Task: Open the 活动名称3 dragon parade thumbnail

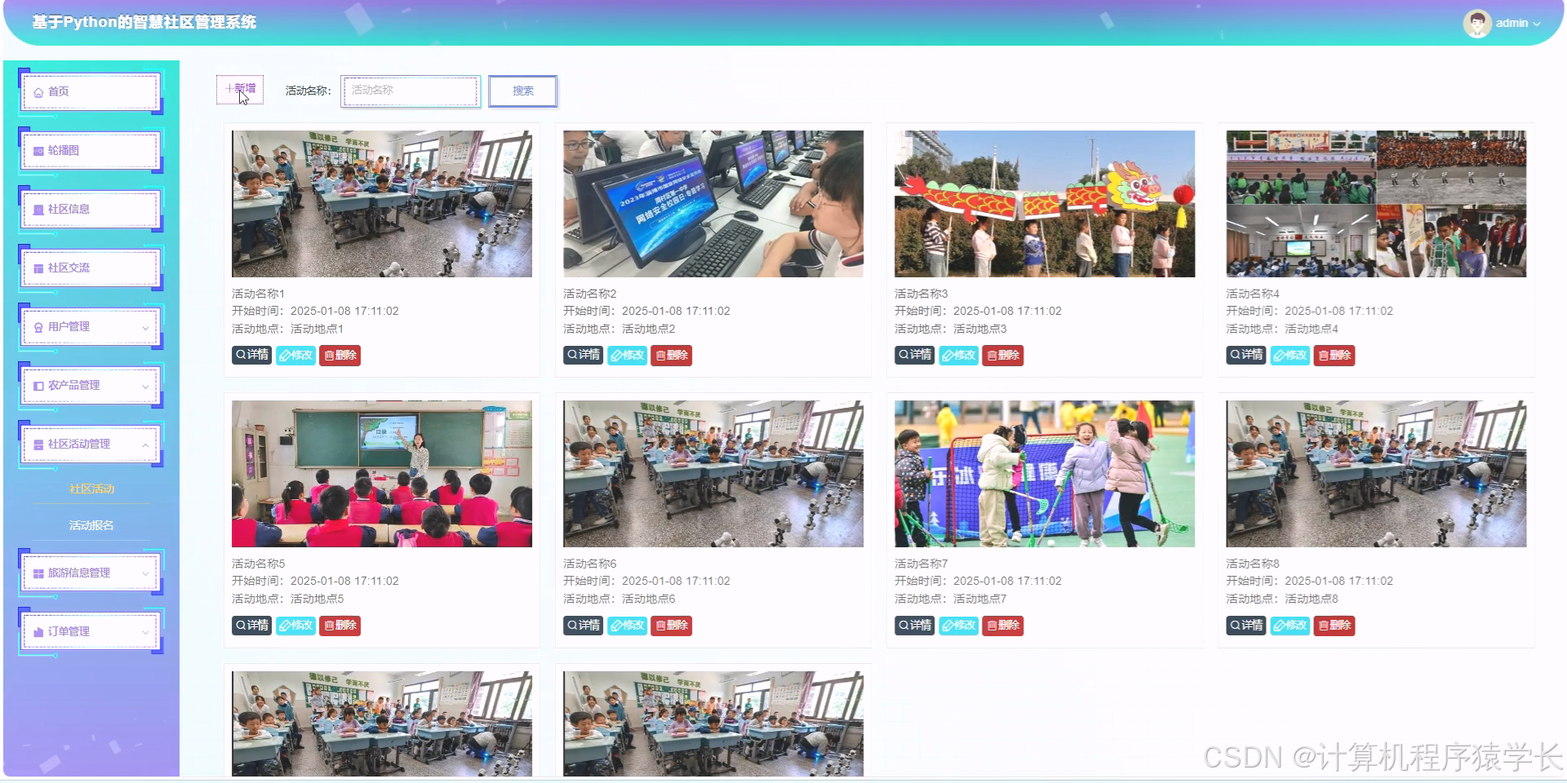Action: (x=1045, y=204)
